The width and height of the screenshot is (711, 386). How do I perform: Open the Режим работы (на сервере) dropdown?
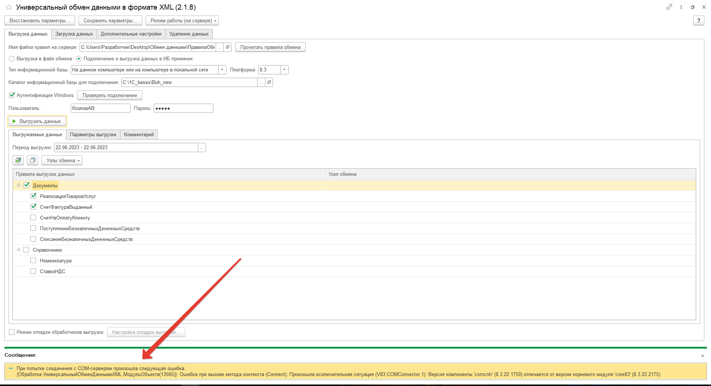pyautogui.click(x=182, y=21)
